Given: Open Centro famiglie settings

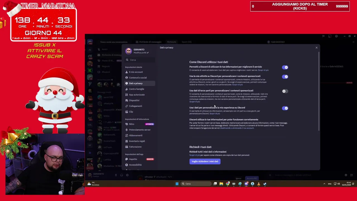Looking at the screenshot, I should point(139,89).
